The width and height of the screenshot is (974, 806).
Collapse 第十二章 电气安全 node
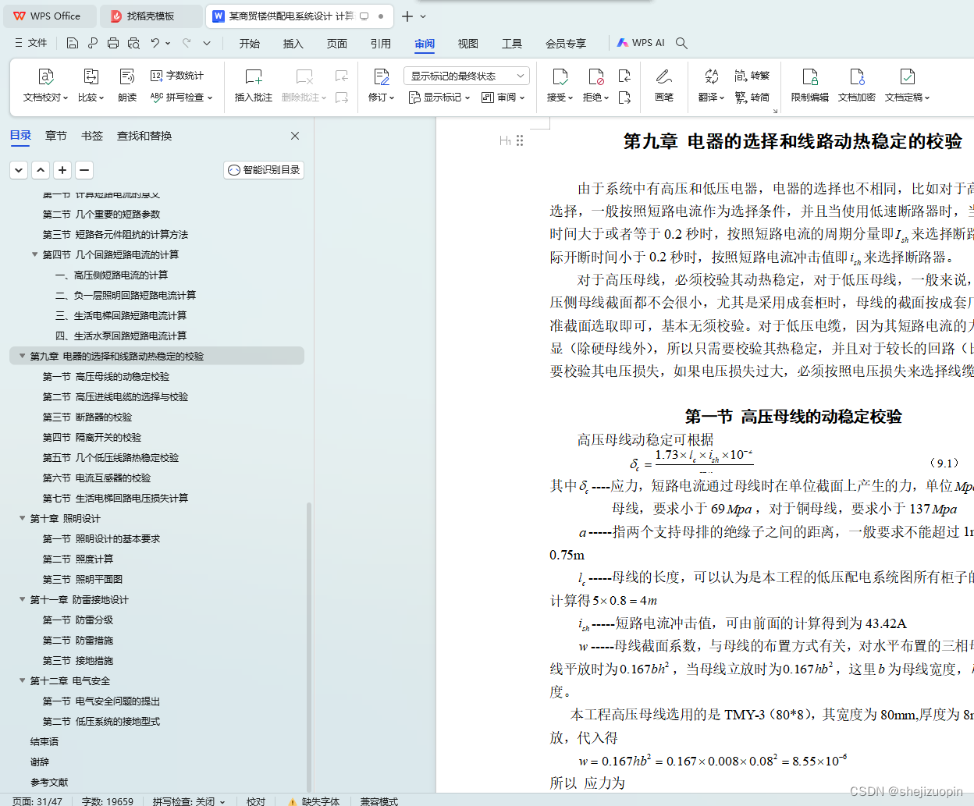pos(22,680)
